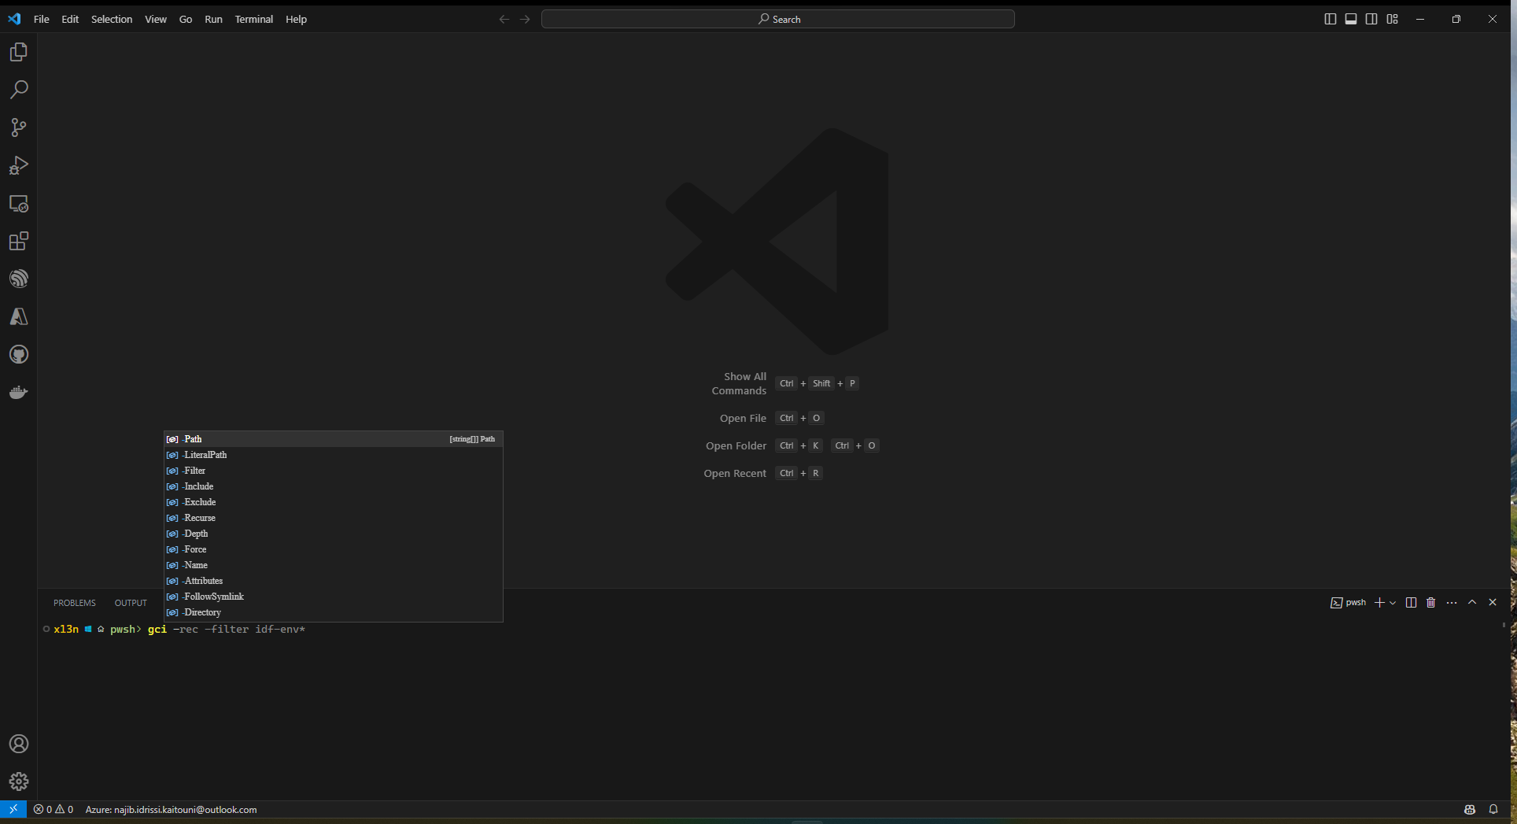Open Remote Explorer view

click(x=19, y=203)
